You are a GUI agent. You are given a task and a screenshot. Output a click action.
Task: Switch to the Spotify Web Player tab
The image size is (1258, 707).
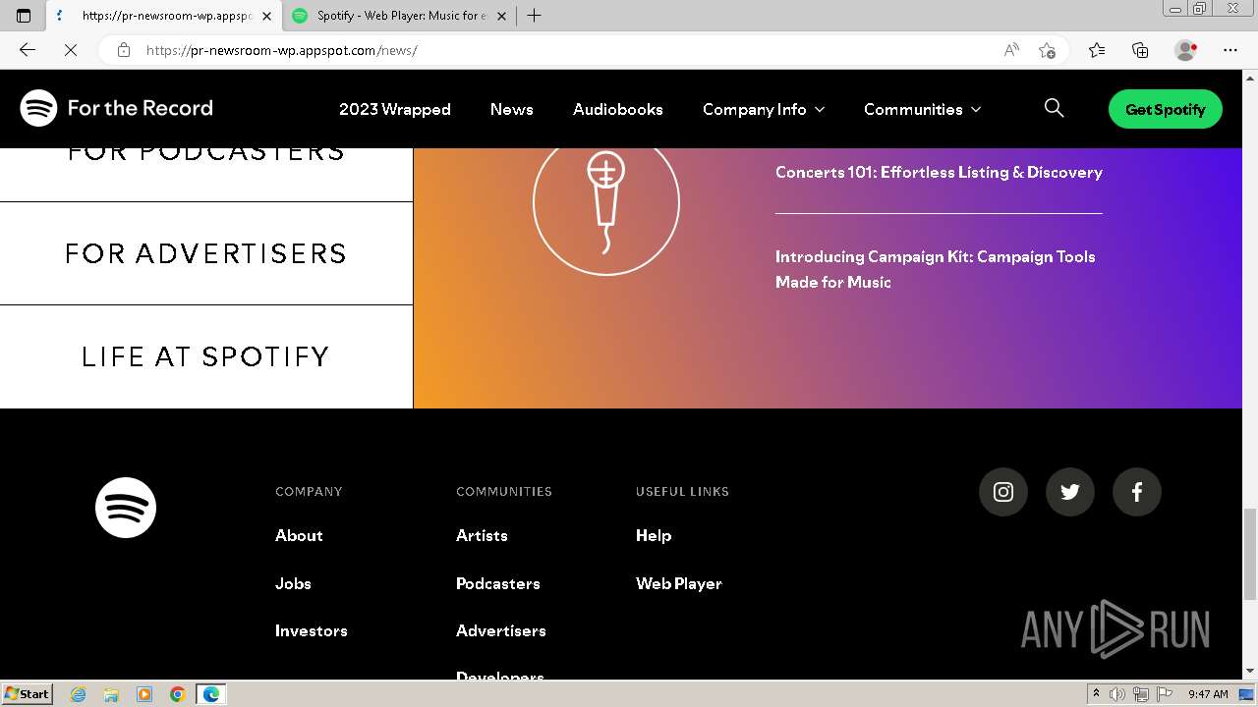click(x=401, y=16)
